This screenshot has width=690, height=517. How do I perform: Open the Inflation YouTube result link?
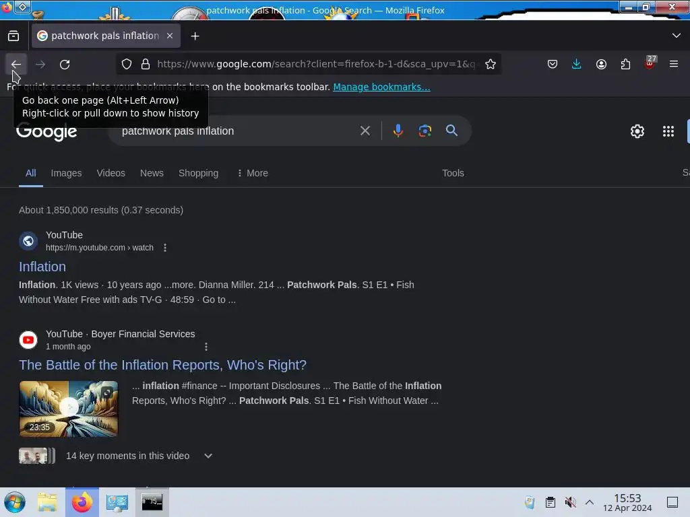point(42,267)
